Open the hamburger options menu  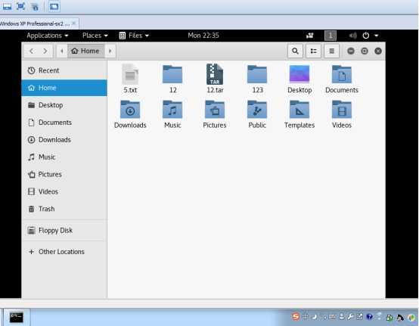pyautogui.click(x=331, y=51)
